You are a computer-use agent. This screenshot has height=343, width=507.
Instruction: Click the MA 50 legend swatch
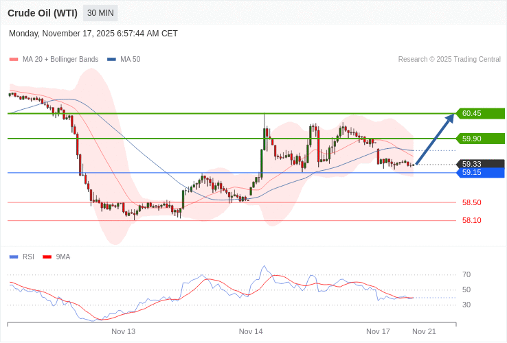coord(111,60)
